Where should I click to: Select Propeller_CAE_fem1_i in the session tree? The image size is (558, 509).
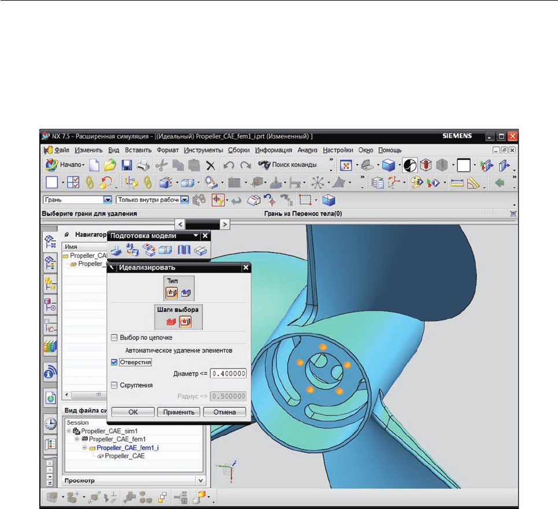[x=128, y=448]
